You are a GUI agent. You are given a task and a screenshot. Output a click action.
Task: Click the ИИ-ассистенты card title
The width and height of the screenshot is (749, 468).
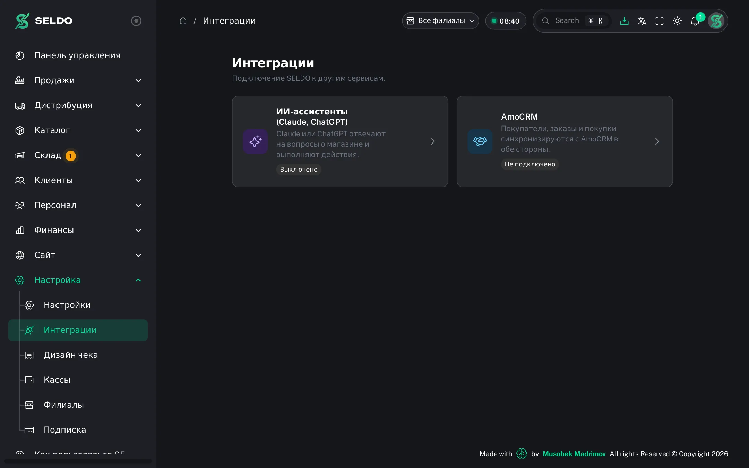(312, 117)
